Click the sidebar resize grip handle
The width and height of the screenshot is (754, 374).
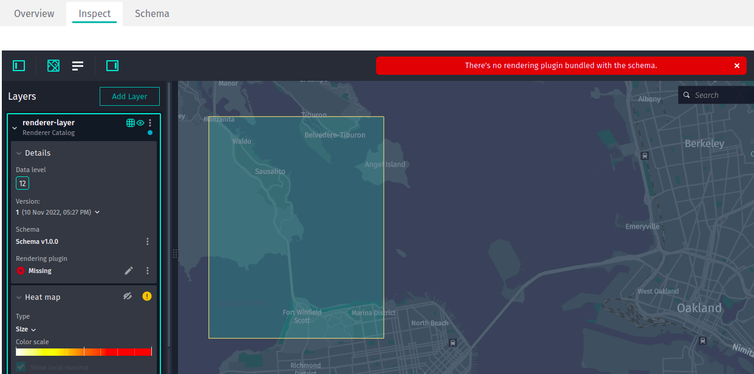(175, 254)
